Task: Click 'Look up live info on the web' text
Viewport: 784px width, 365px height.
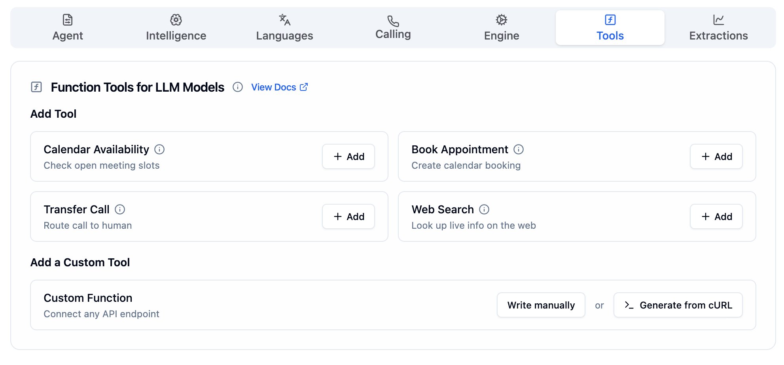Action: point(473,226)
